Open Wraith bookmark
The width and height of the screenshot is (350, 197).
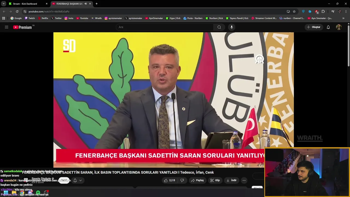click(96, 18)
